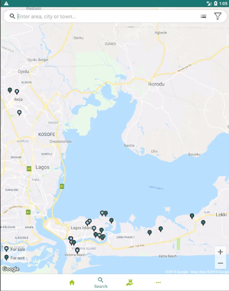This screenshot has height=291, width=229.
Task: Open the hand-holding-house tab icon
Action: 129,282
